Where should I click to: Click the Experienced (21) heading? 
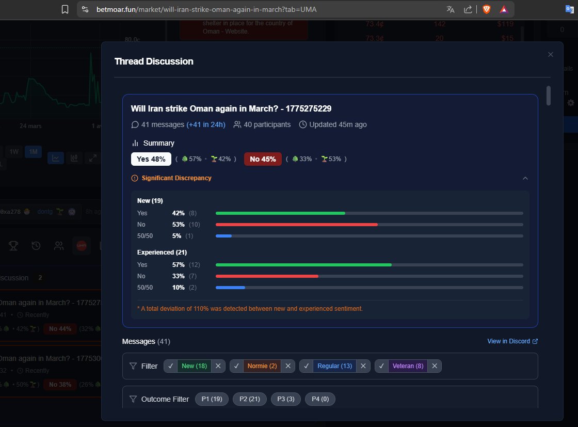pyautogui.click(x=162, y=252)
